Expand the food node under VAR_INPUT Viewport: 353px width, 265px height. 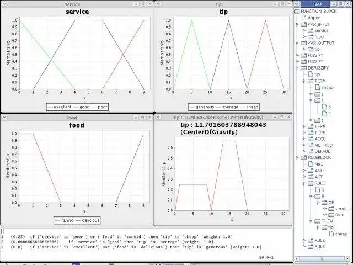304,36
